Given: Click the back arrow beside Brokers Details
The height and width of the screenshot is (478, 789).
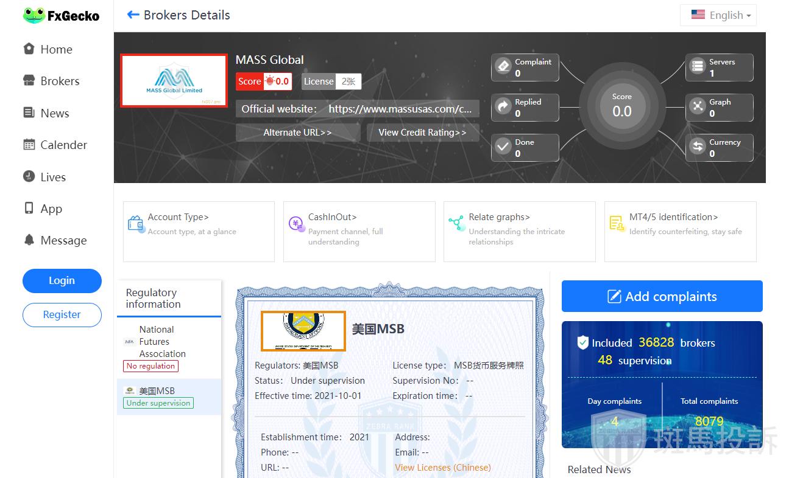Looking at the screenshot, I should click(133, 15).
